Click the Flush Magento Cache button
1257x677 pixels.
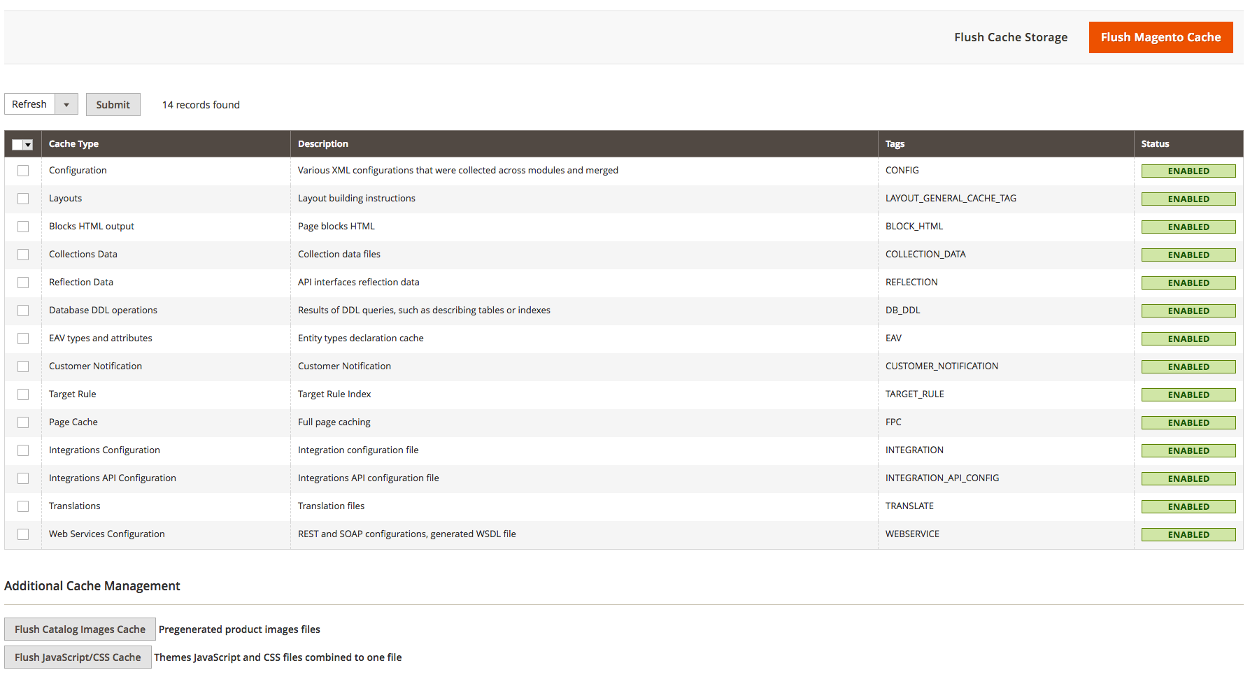(1160, 37)
